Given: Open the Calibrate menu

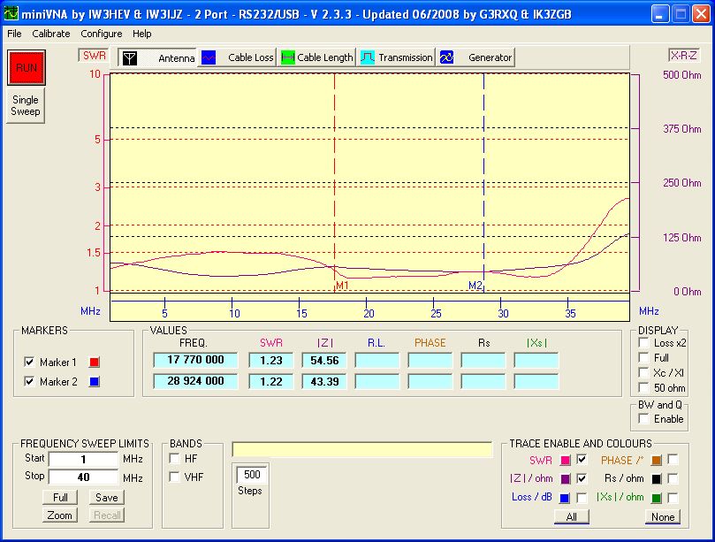Looking at the screenshot, I should coord(51,34).
